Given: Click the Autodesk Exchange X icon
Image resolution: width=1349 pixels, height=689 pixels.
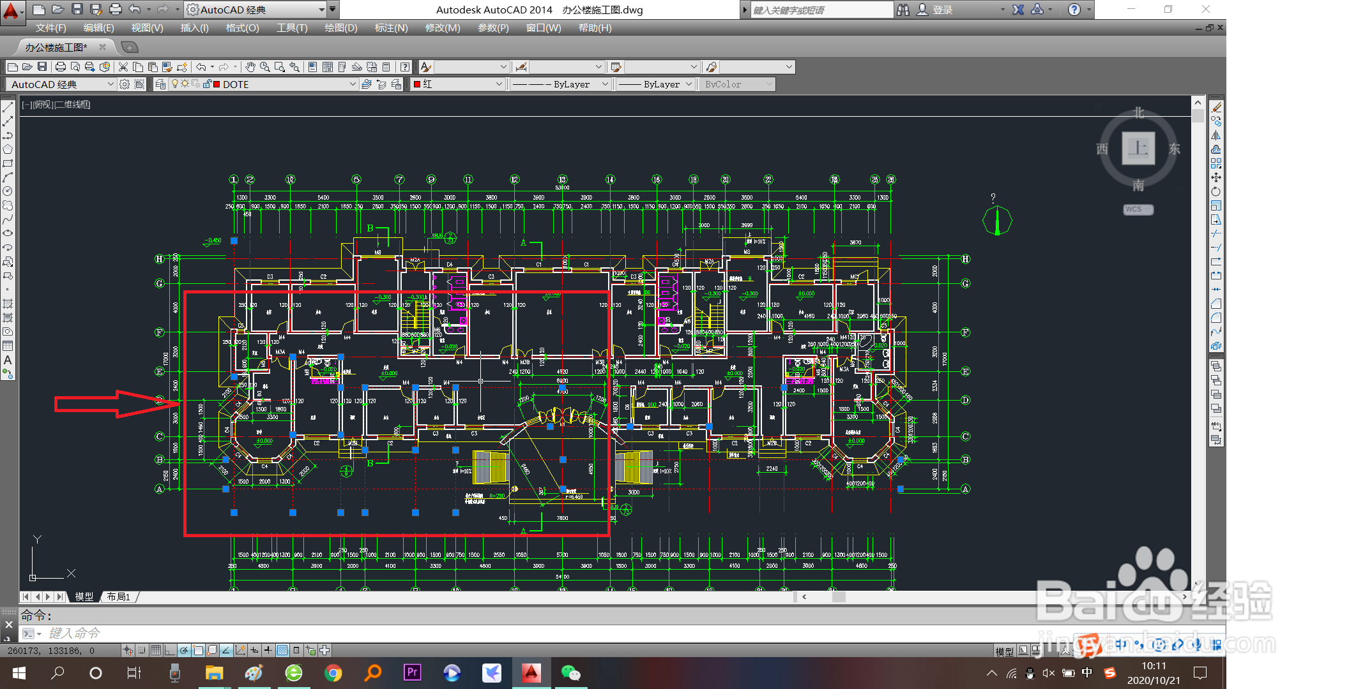Looking at the screenshot, I should (1018, 10).
